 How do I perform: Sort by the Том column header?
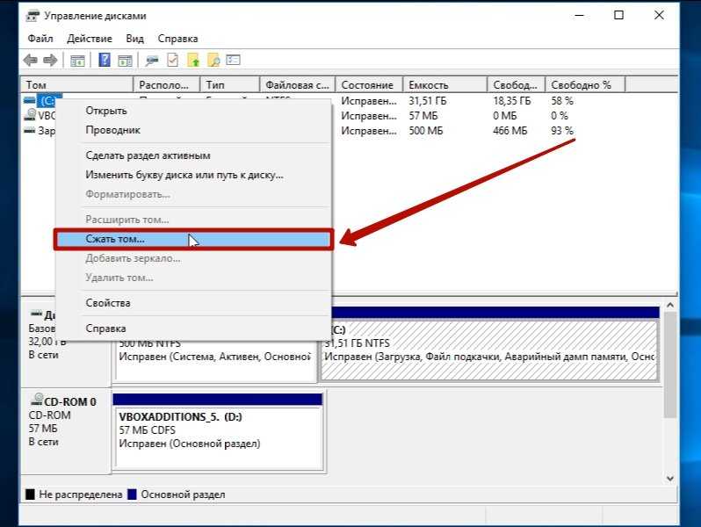tap(77, 84)
